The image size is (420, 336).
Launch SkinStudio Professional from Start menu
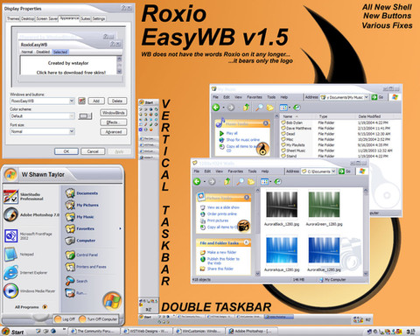(x=24, y=196)
